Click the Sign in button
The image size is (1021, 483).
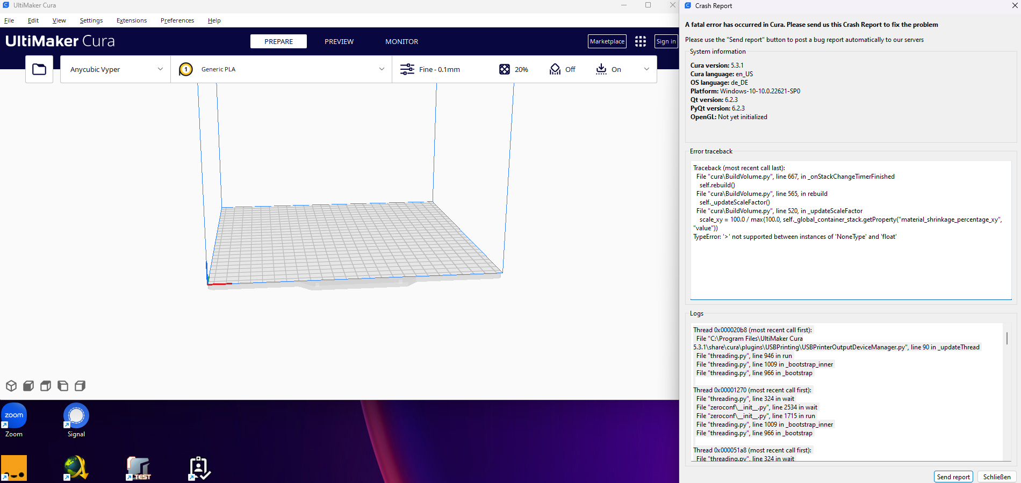point(666,41)
